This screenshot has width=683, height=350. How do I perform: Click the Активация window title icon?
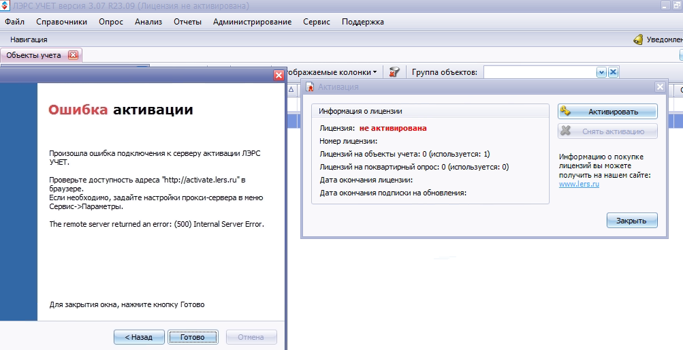[x=310, y=86]
